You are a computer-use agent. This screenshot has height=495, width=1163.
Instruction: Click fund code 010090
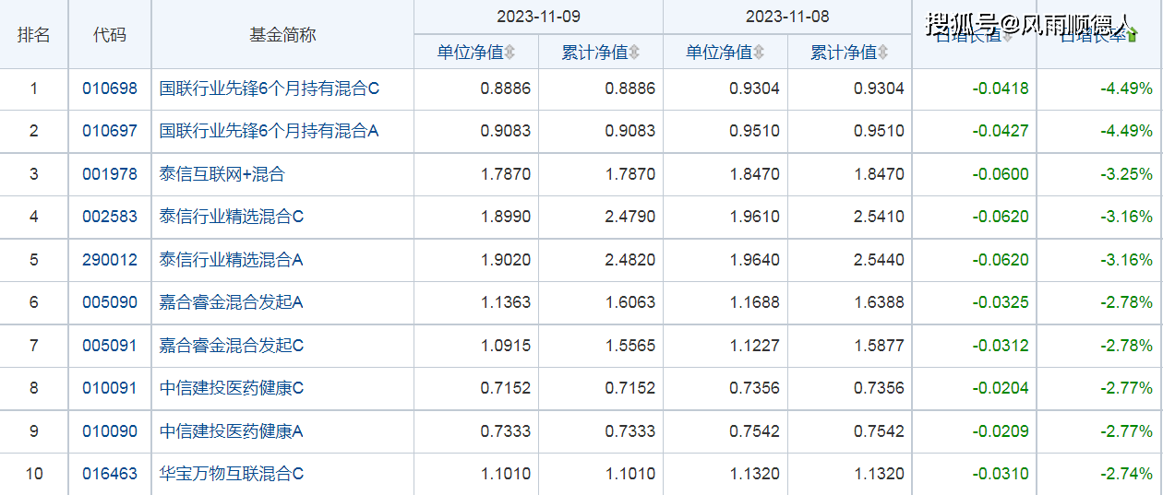click(x=110, y=431)
